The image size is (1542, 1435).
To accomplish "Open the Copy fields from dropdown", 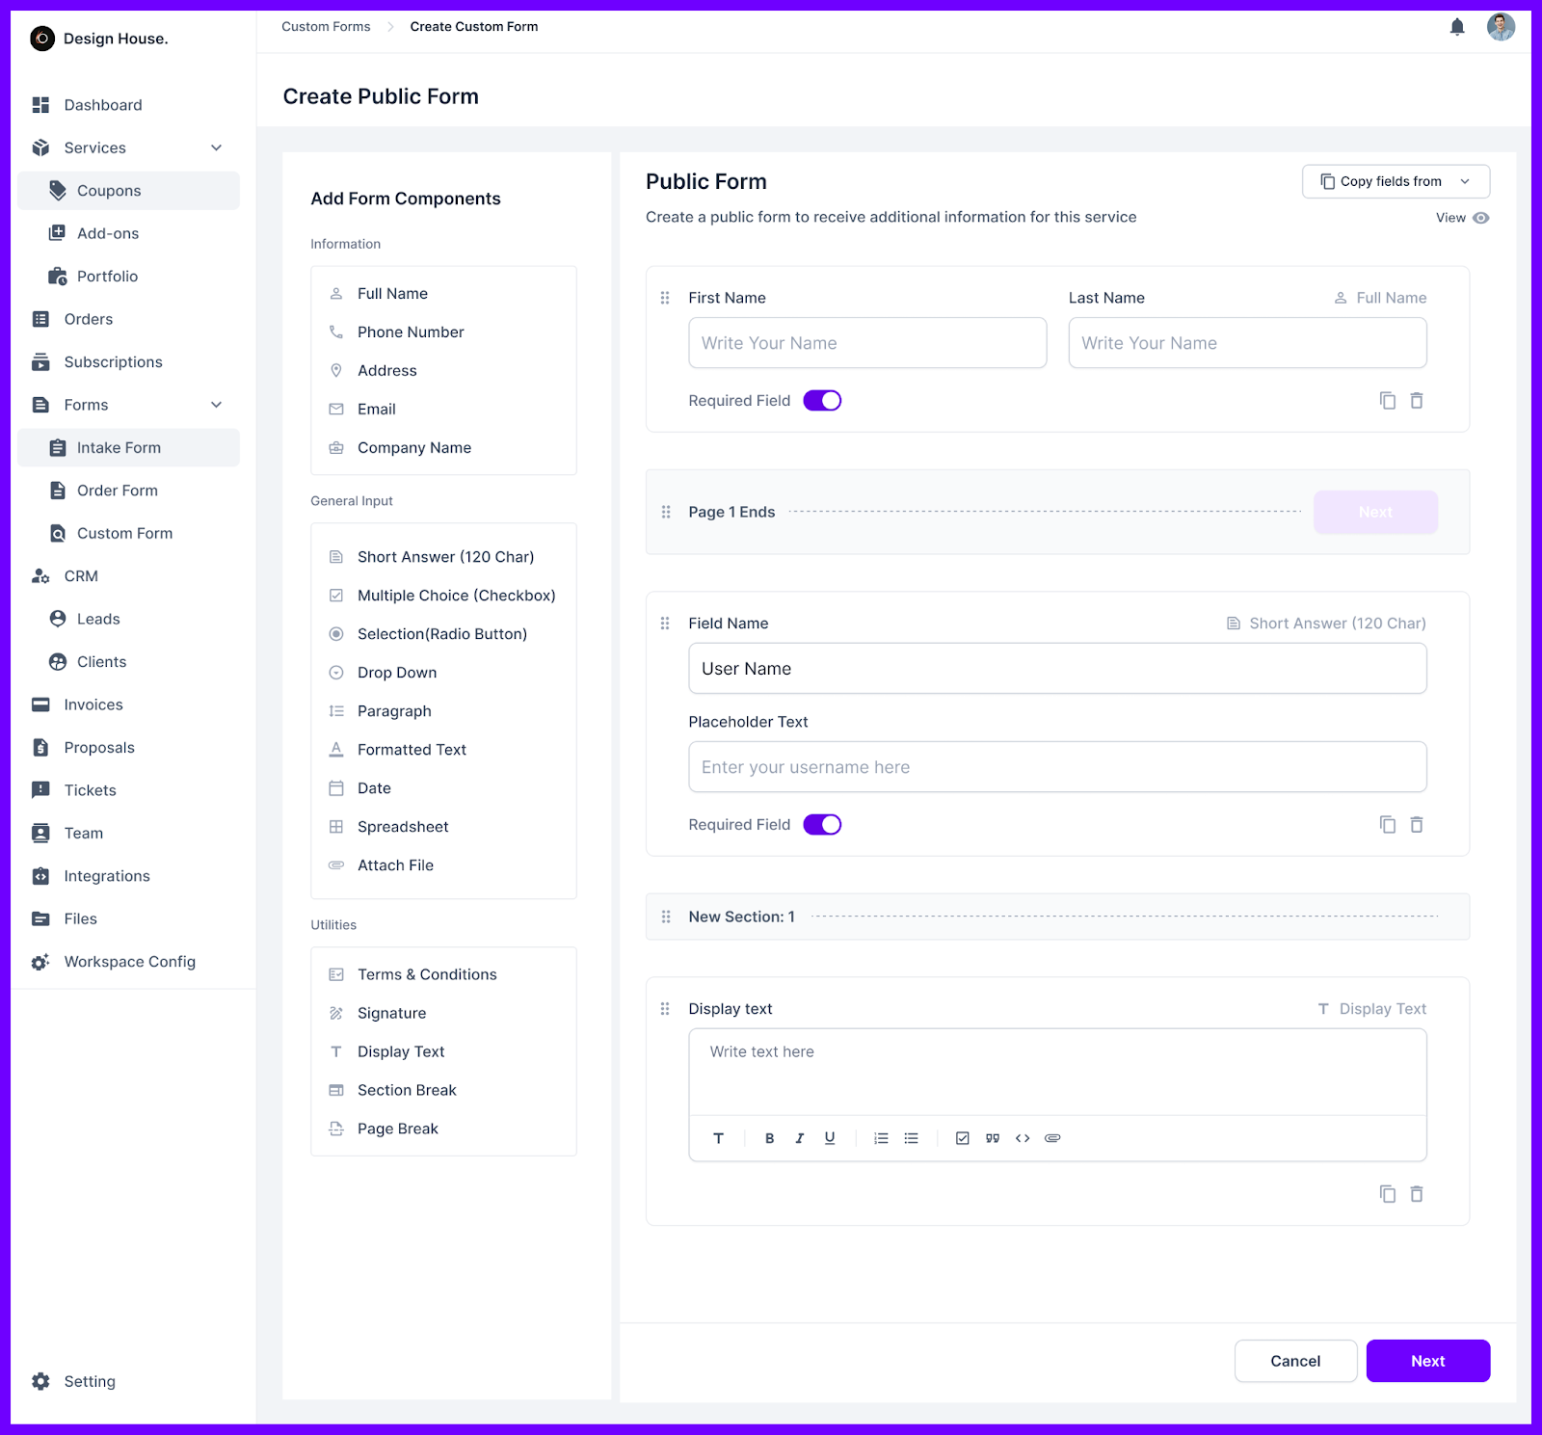I will (x=1395, y=181).
